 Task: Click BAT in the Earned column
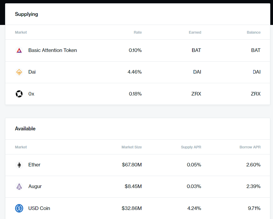tap(196, 50)
